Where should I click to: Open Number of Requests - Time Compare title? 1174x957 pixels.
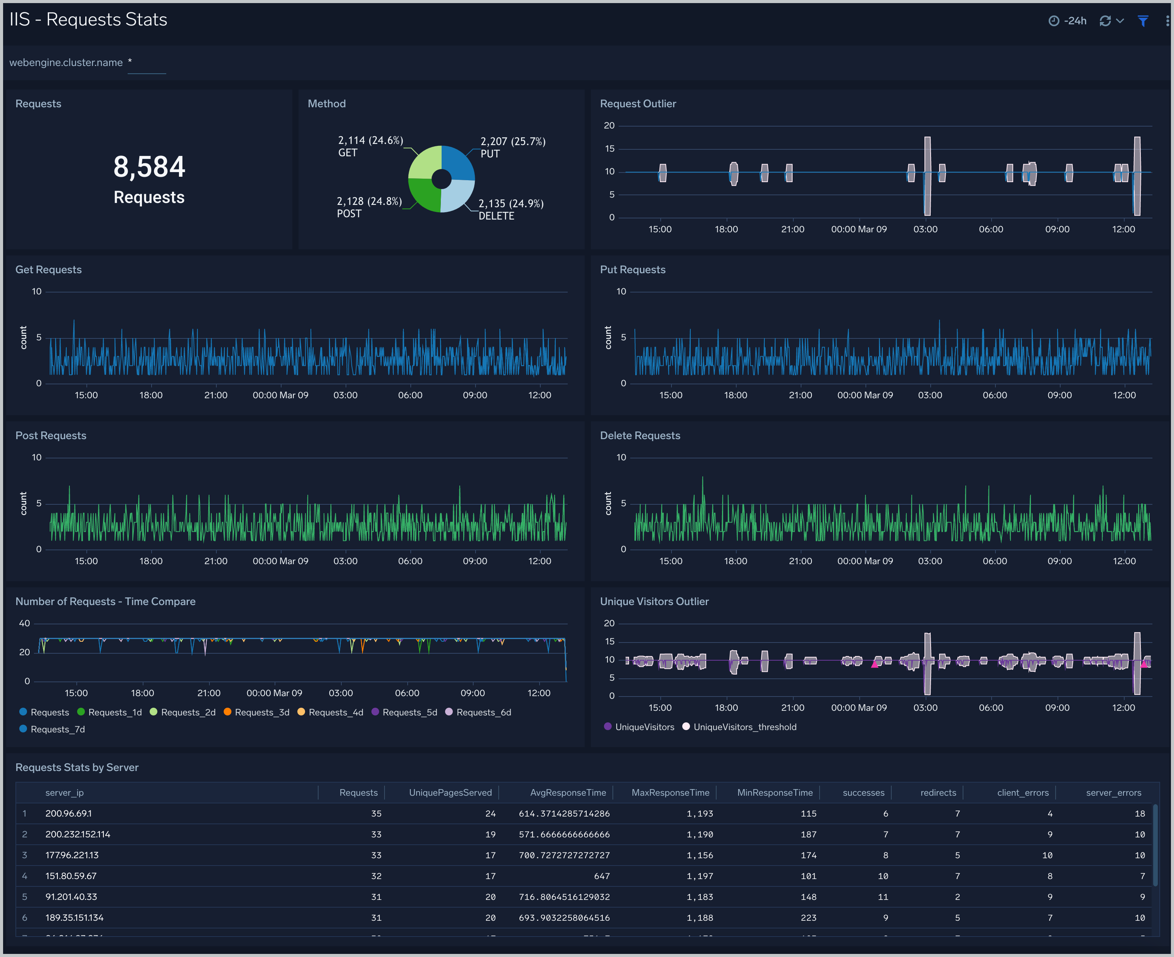105,602
